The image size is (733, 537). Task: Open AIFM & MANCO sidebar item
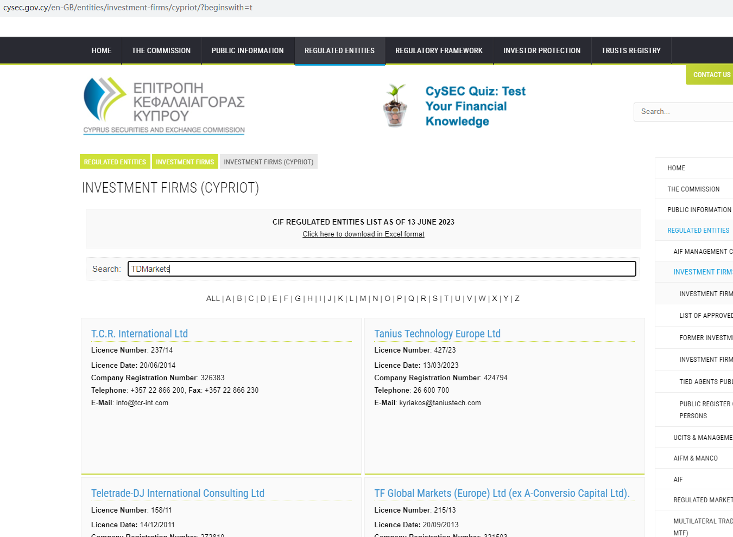click(x=696, y=458)
